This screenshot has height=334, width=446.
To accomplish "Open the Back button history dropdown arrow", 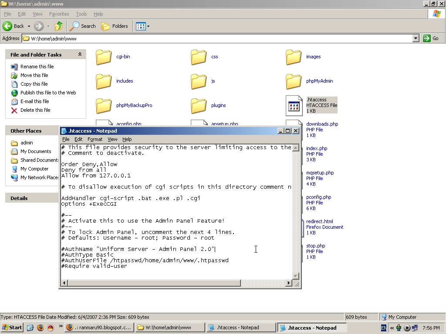I will click(29, 26).
